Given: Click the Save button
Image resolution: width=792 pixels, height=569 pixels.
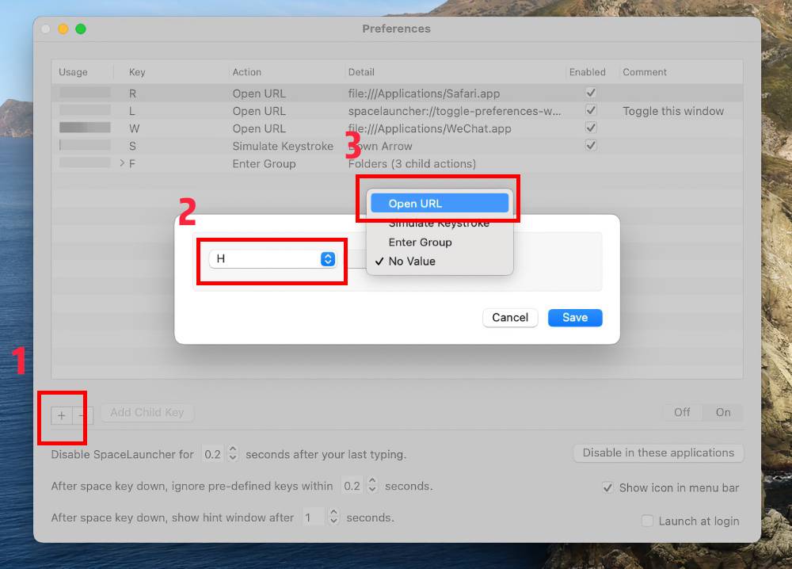Looking at the screenshot, I should 575,318.
